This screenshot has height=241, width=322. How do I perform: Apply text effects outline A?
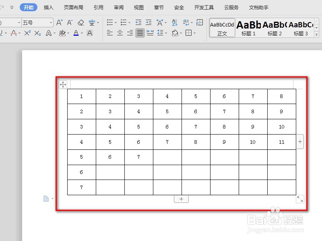(x=49, y=33)
